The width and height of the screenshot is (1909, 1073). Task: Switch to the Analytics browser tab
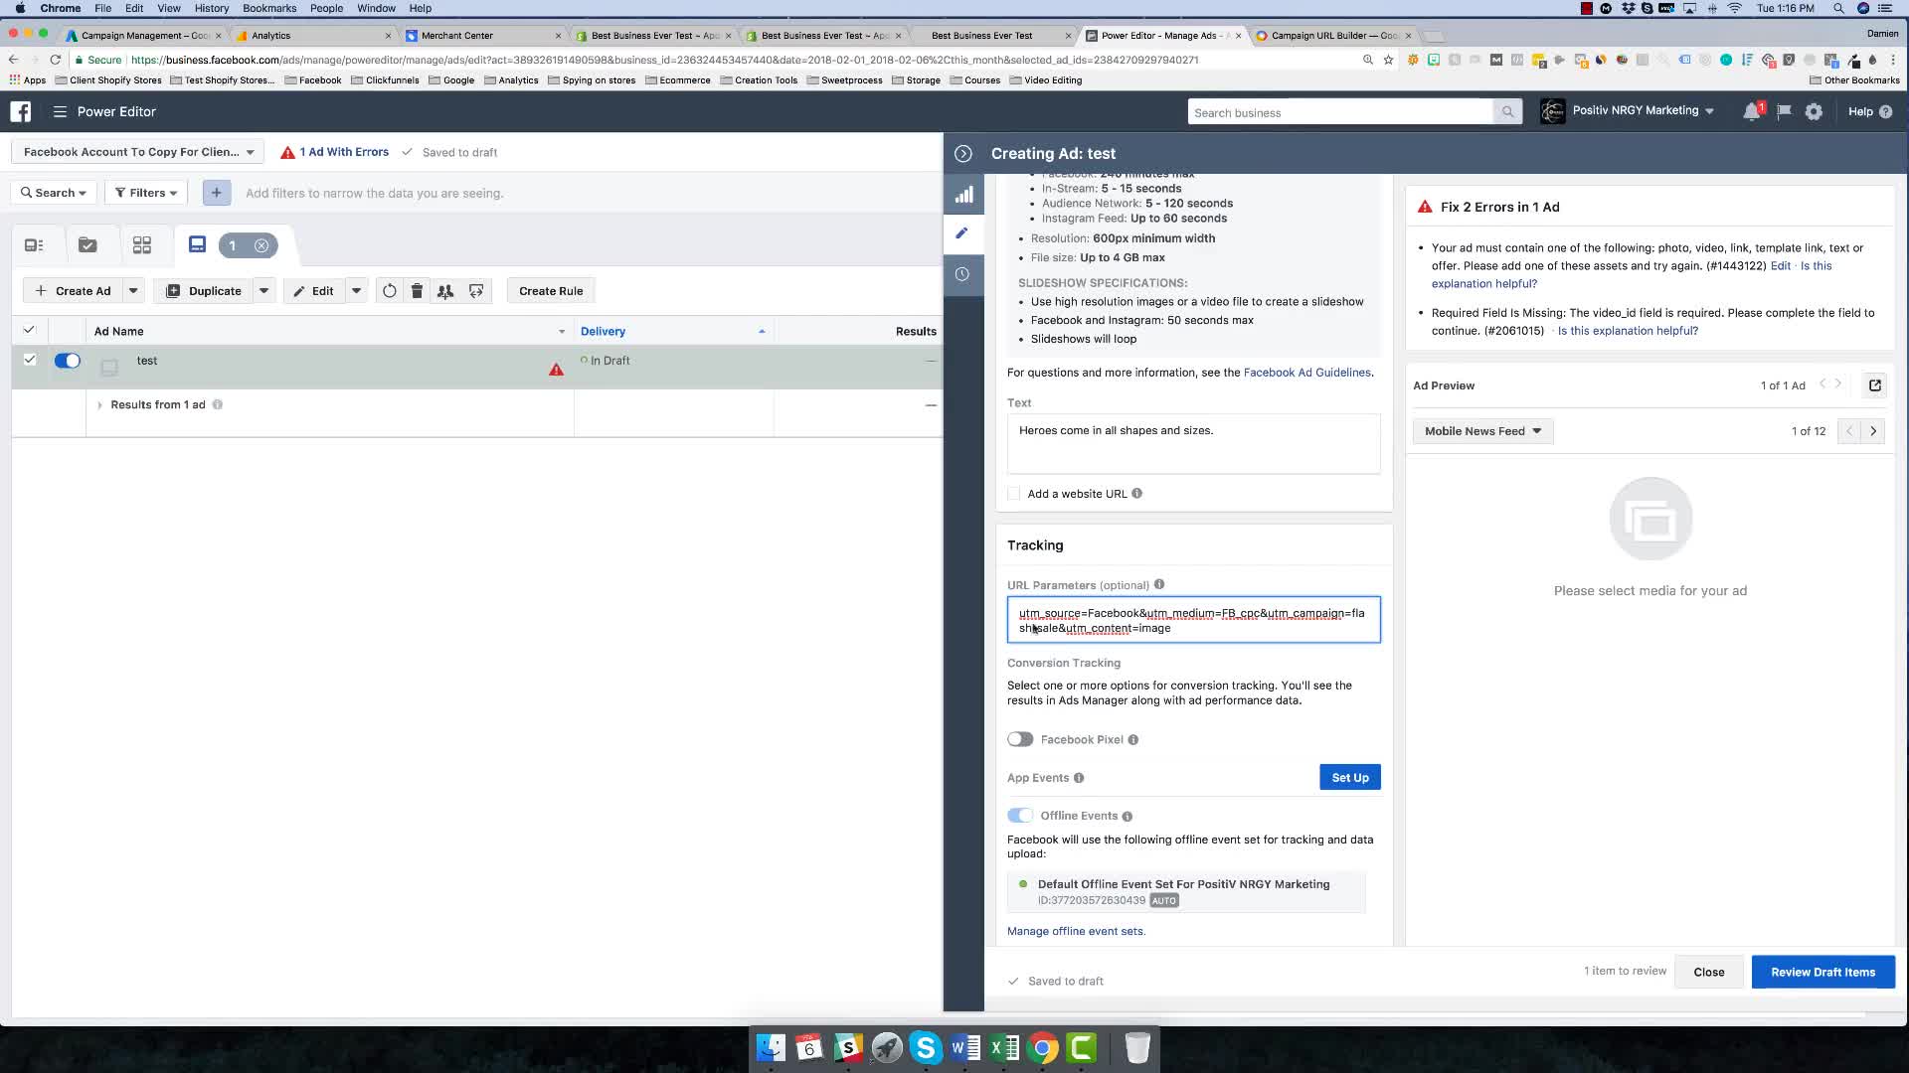(x=313, y=35)
